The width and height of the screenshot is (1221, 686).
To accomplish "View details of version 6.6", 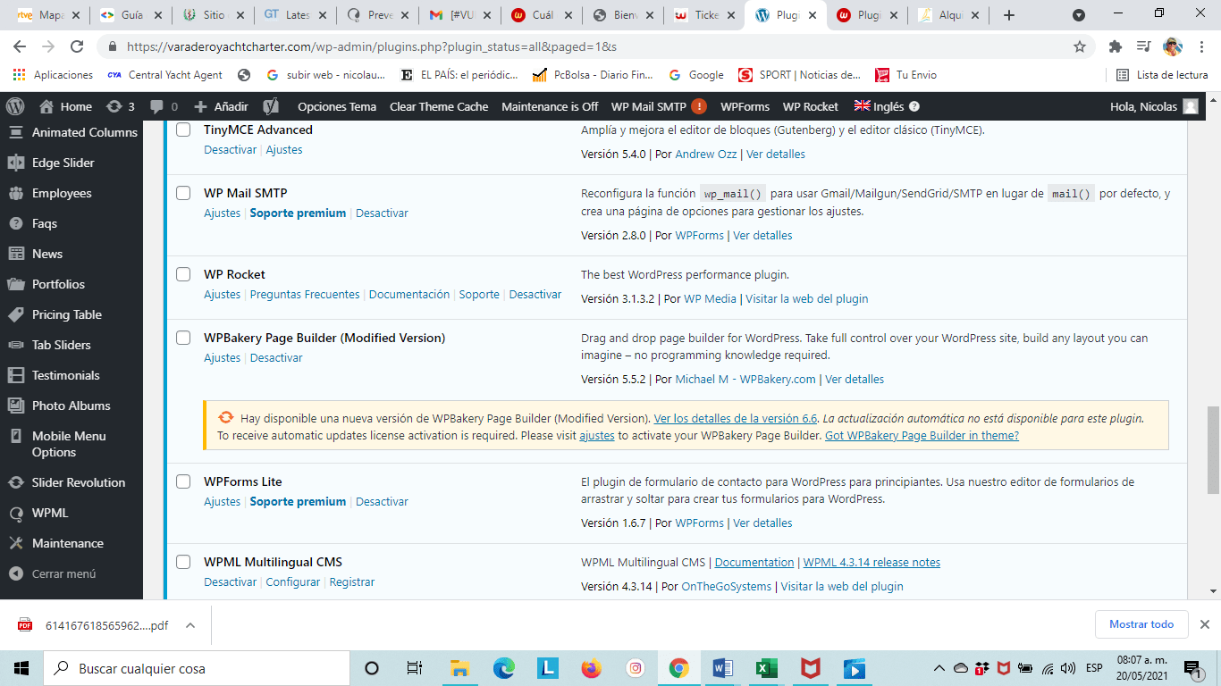I will [736, 418].
